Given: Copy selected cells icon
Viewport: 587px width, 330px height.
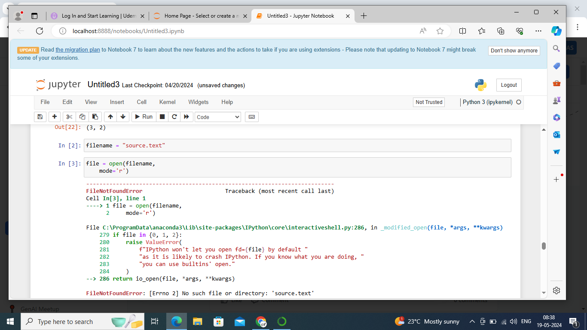Looking at the screenshot, I should (x=82, y=117).
